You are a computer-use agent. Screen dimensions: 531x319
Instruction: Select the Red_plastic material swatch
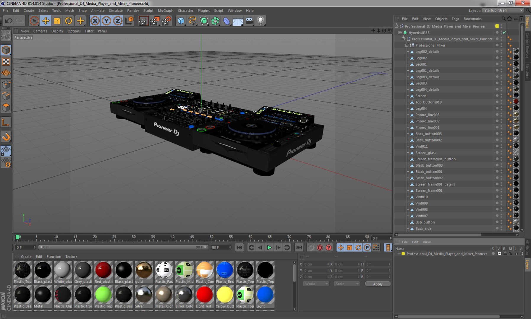click(x=103, y=272)
